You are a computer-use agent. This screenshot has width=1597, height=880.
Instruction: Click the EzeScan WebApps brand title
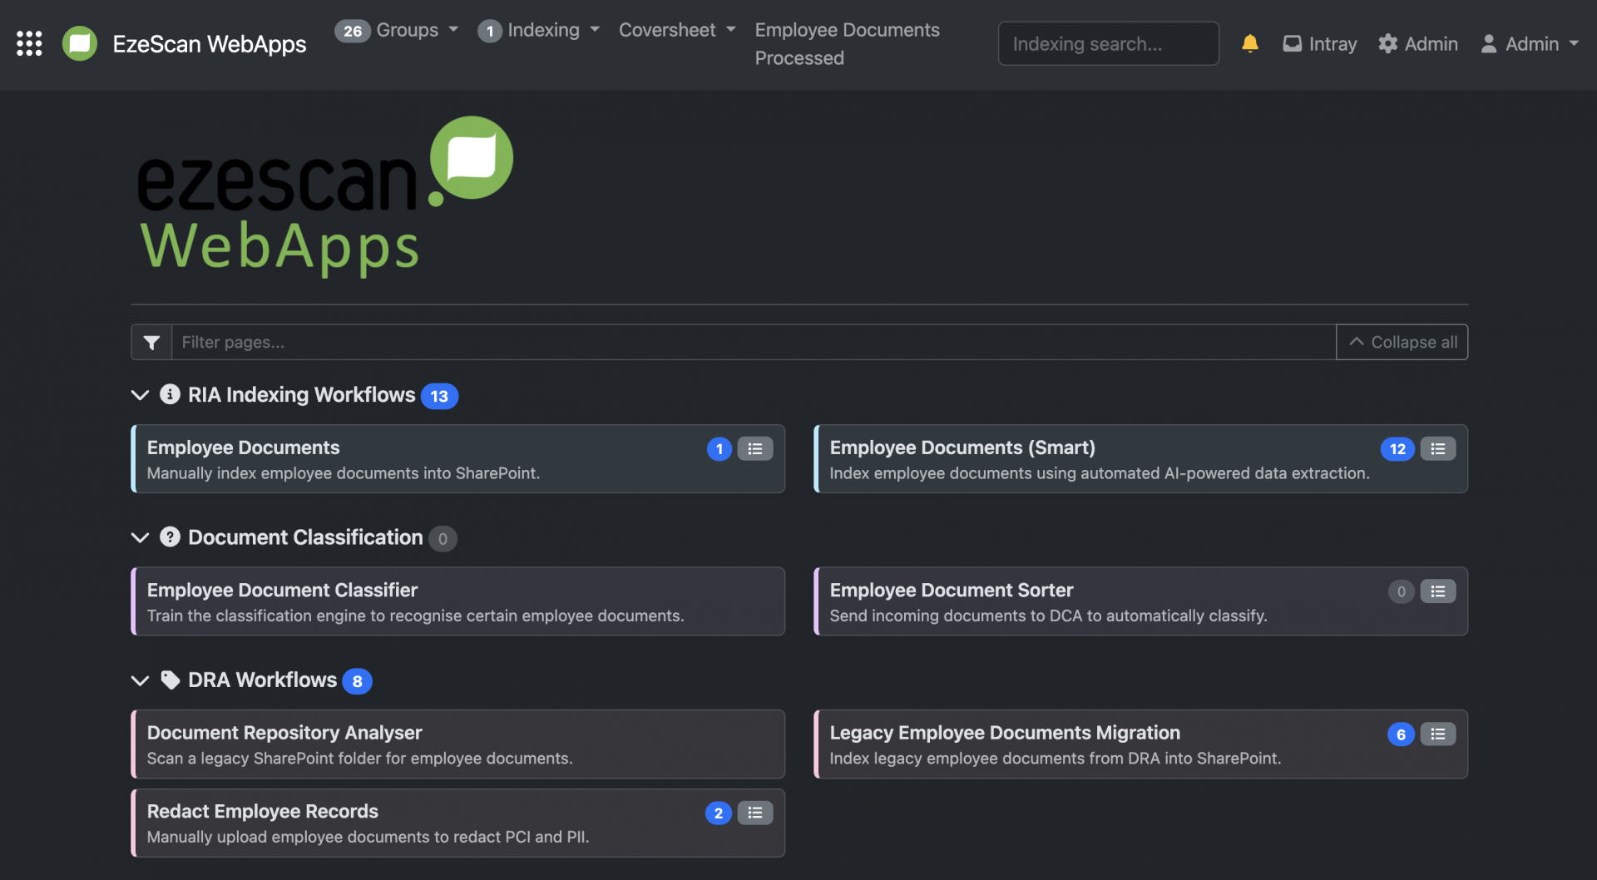(x=210, y=43)
